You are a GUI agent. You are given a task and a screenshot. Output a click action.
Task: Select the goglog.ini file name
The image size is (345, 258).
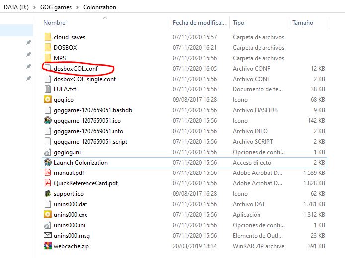(67, 152)
